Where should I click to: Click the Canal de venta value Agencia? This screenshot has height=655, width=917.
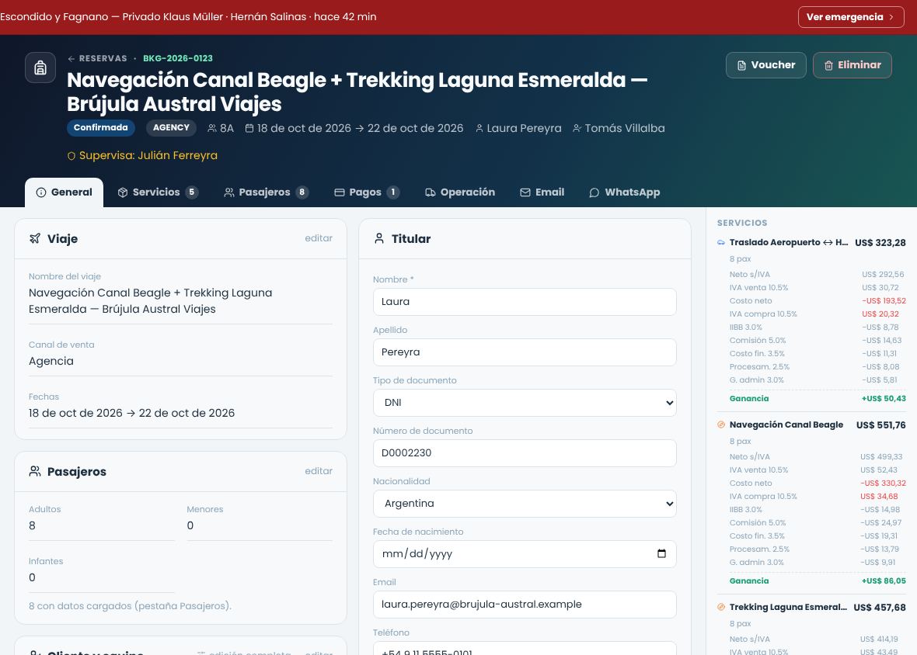point(51,362)
